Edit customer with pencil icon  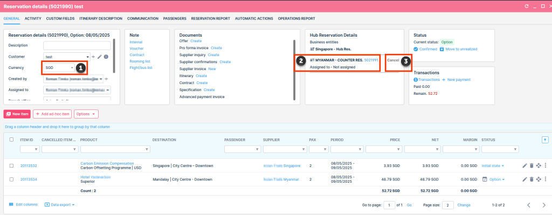click(100, 57)
